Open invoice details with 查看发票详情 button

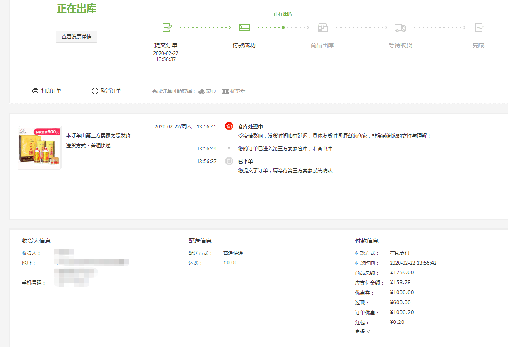pyautogui.click(x=77, y=37)
